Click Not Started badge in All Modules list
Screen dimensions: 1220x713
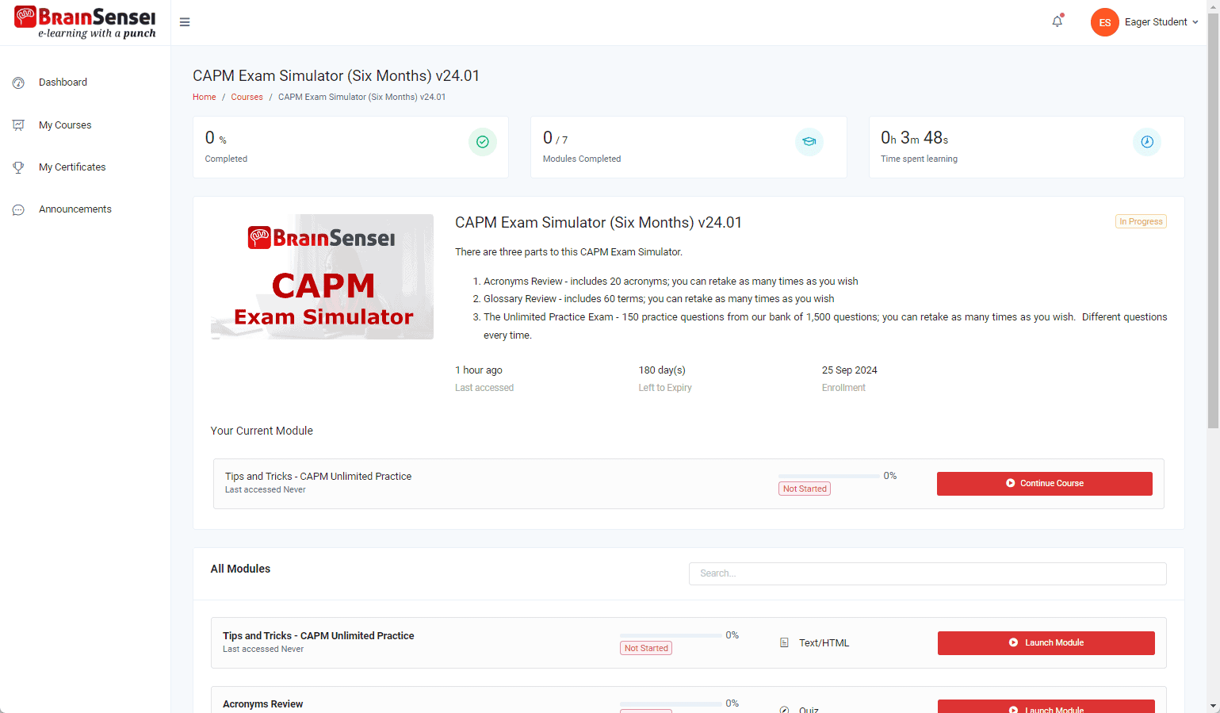pyautogui.click(x=646, y=648)
